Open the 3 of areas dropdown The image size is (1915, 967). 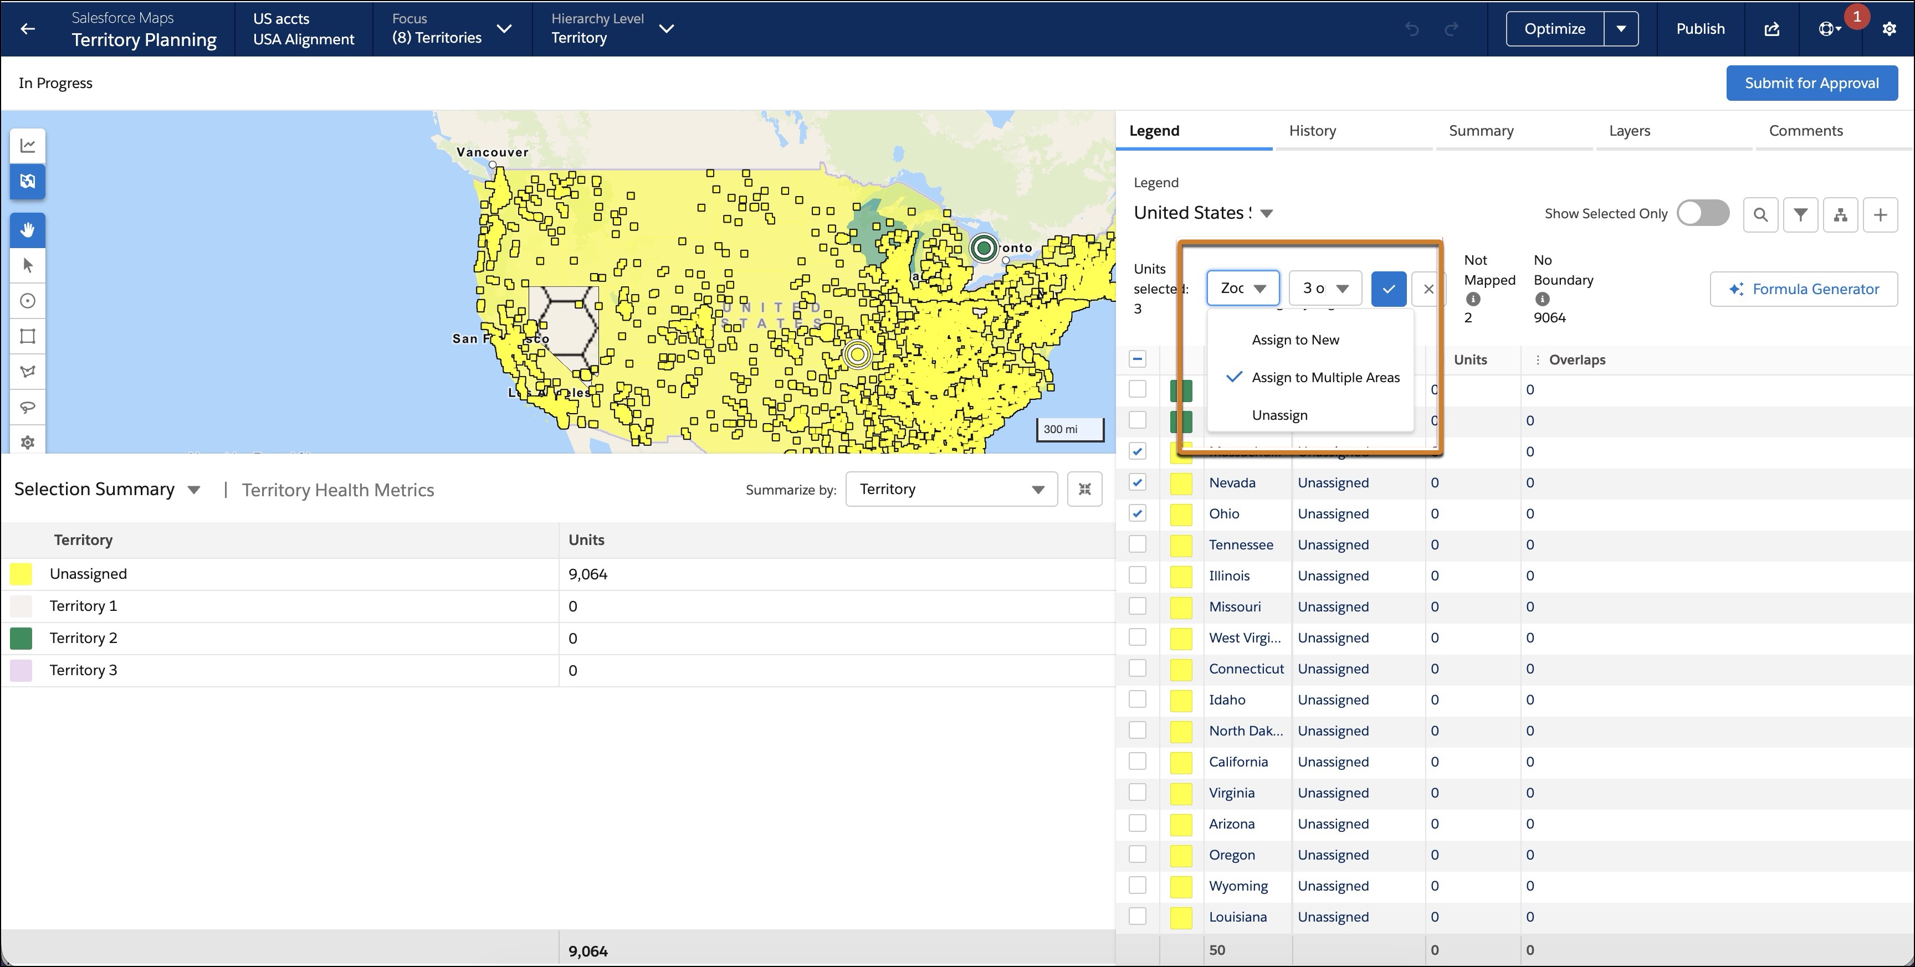point(1325,289)
